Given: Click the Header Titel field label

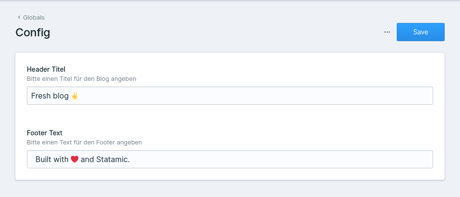Looking at the screenshot, I should tap(46, 69).
